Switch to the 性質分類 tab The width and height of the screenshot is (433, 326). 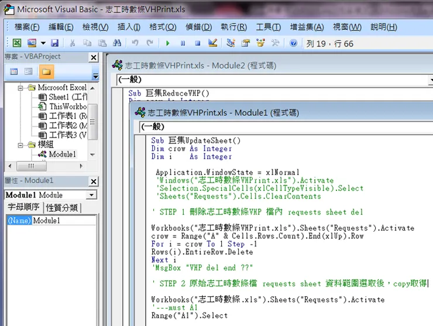click(x=62, y=208)
